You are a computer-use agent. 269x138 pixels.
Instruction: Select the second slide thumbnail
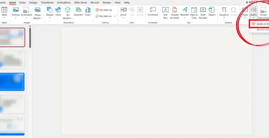pyautogui.click(x=12, y=59)
